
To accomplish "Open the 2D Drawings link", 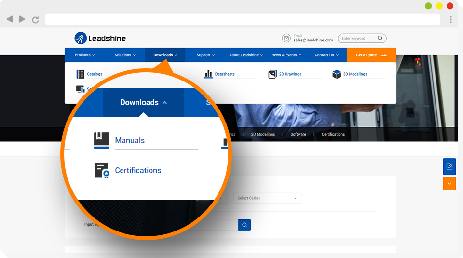I will (290, 74).
